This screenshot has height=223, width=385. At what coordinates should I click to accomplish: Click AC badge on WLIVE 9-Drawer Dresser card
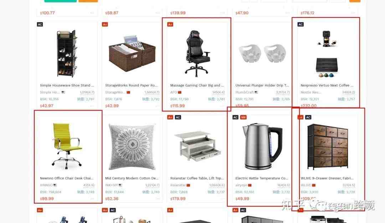pyautogui.click(x=308, y=117)
